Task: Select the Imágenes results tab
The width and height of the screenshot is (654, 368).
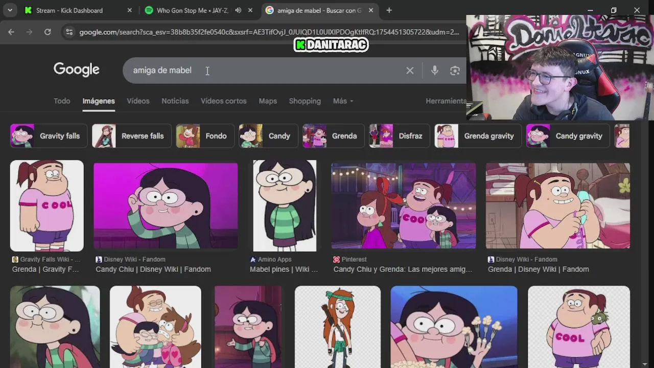Action: (x=99, y=101)
